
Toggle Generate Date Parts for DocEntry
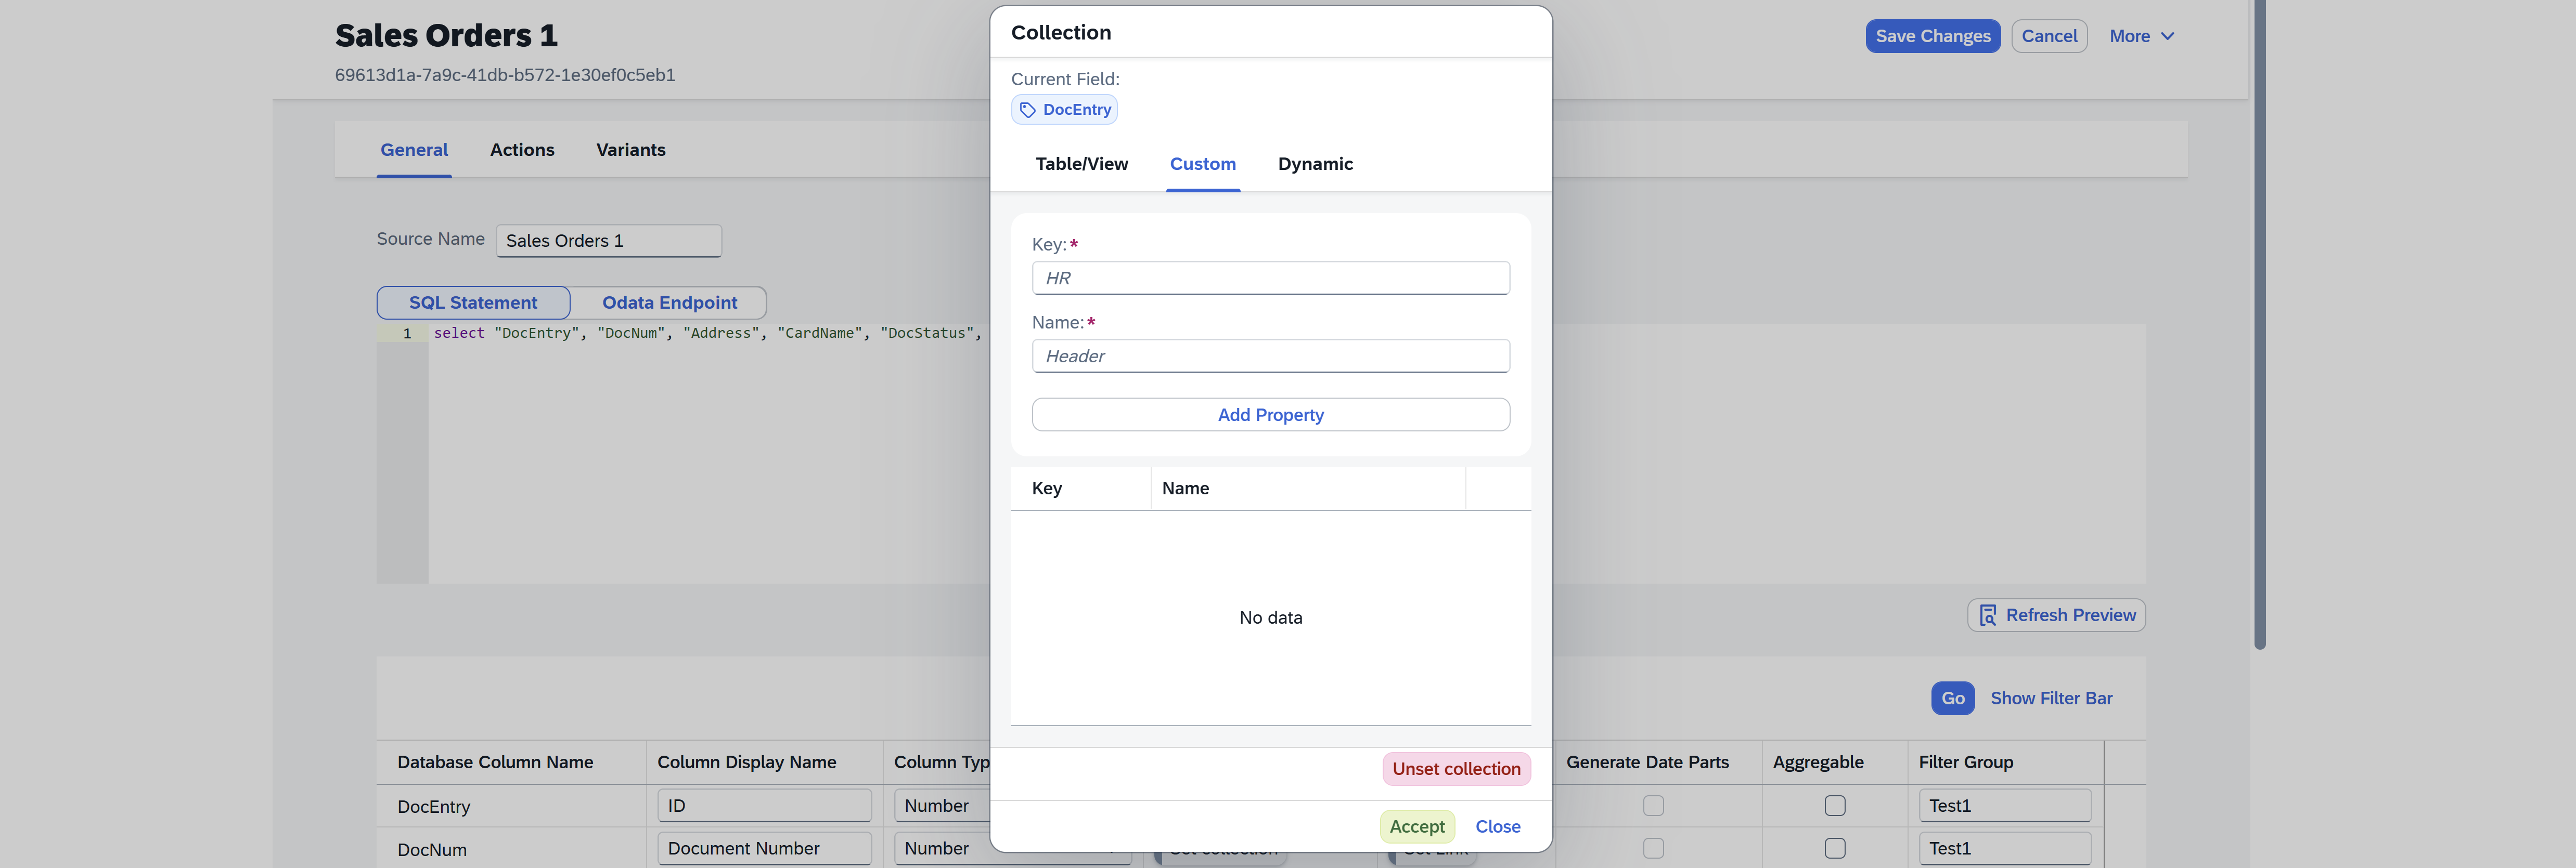[x=1653, y=805]
